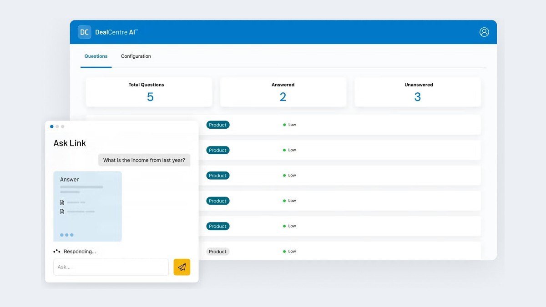Select the Unanswered count 3
546x307 pixels.
418,97
